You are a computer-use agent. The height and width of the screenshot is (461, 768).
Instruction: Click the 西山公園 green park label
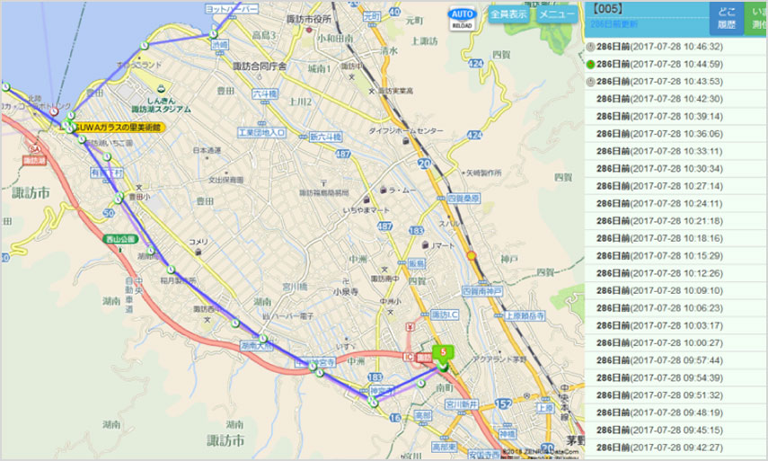(x=120, y=240)
